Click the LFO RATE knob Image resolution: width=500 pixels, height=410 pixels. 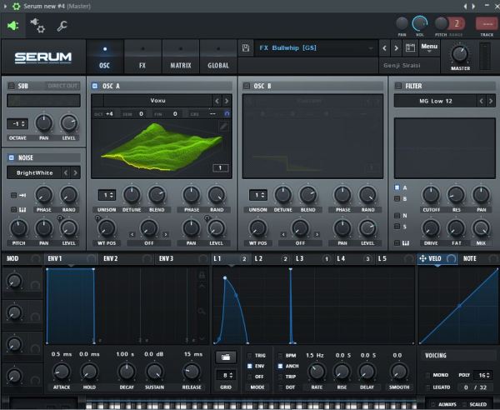[x=317, y=372]
